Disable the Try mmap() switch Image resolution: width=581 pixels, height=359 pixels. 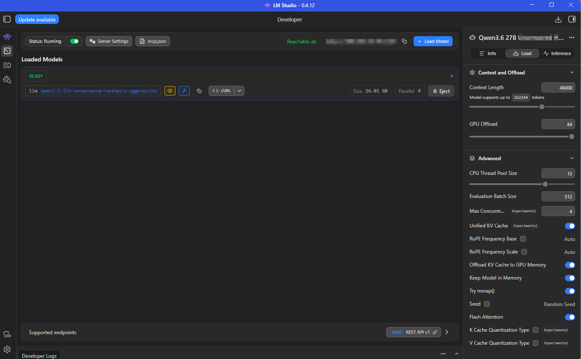pos(570,291)
